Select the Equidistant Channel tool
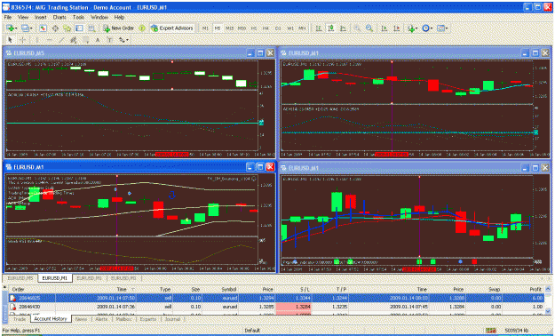 click(74, 40)
